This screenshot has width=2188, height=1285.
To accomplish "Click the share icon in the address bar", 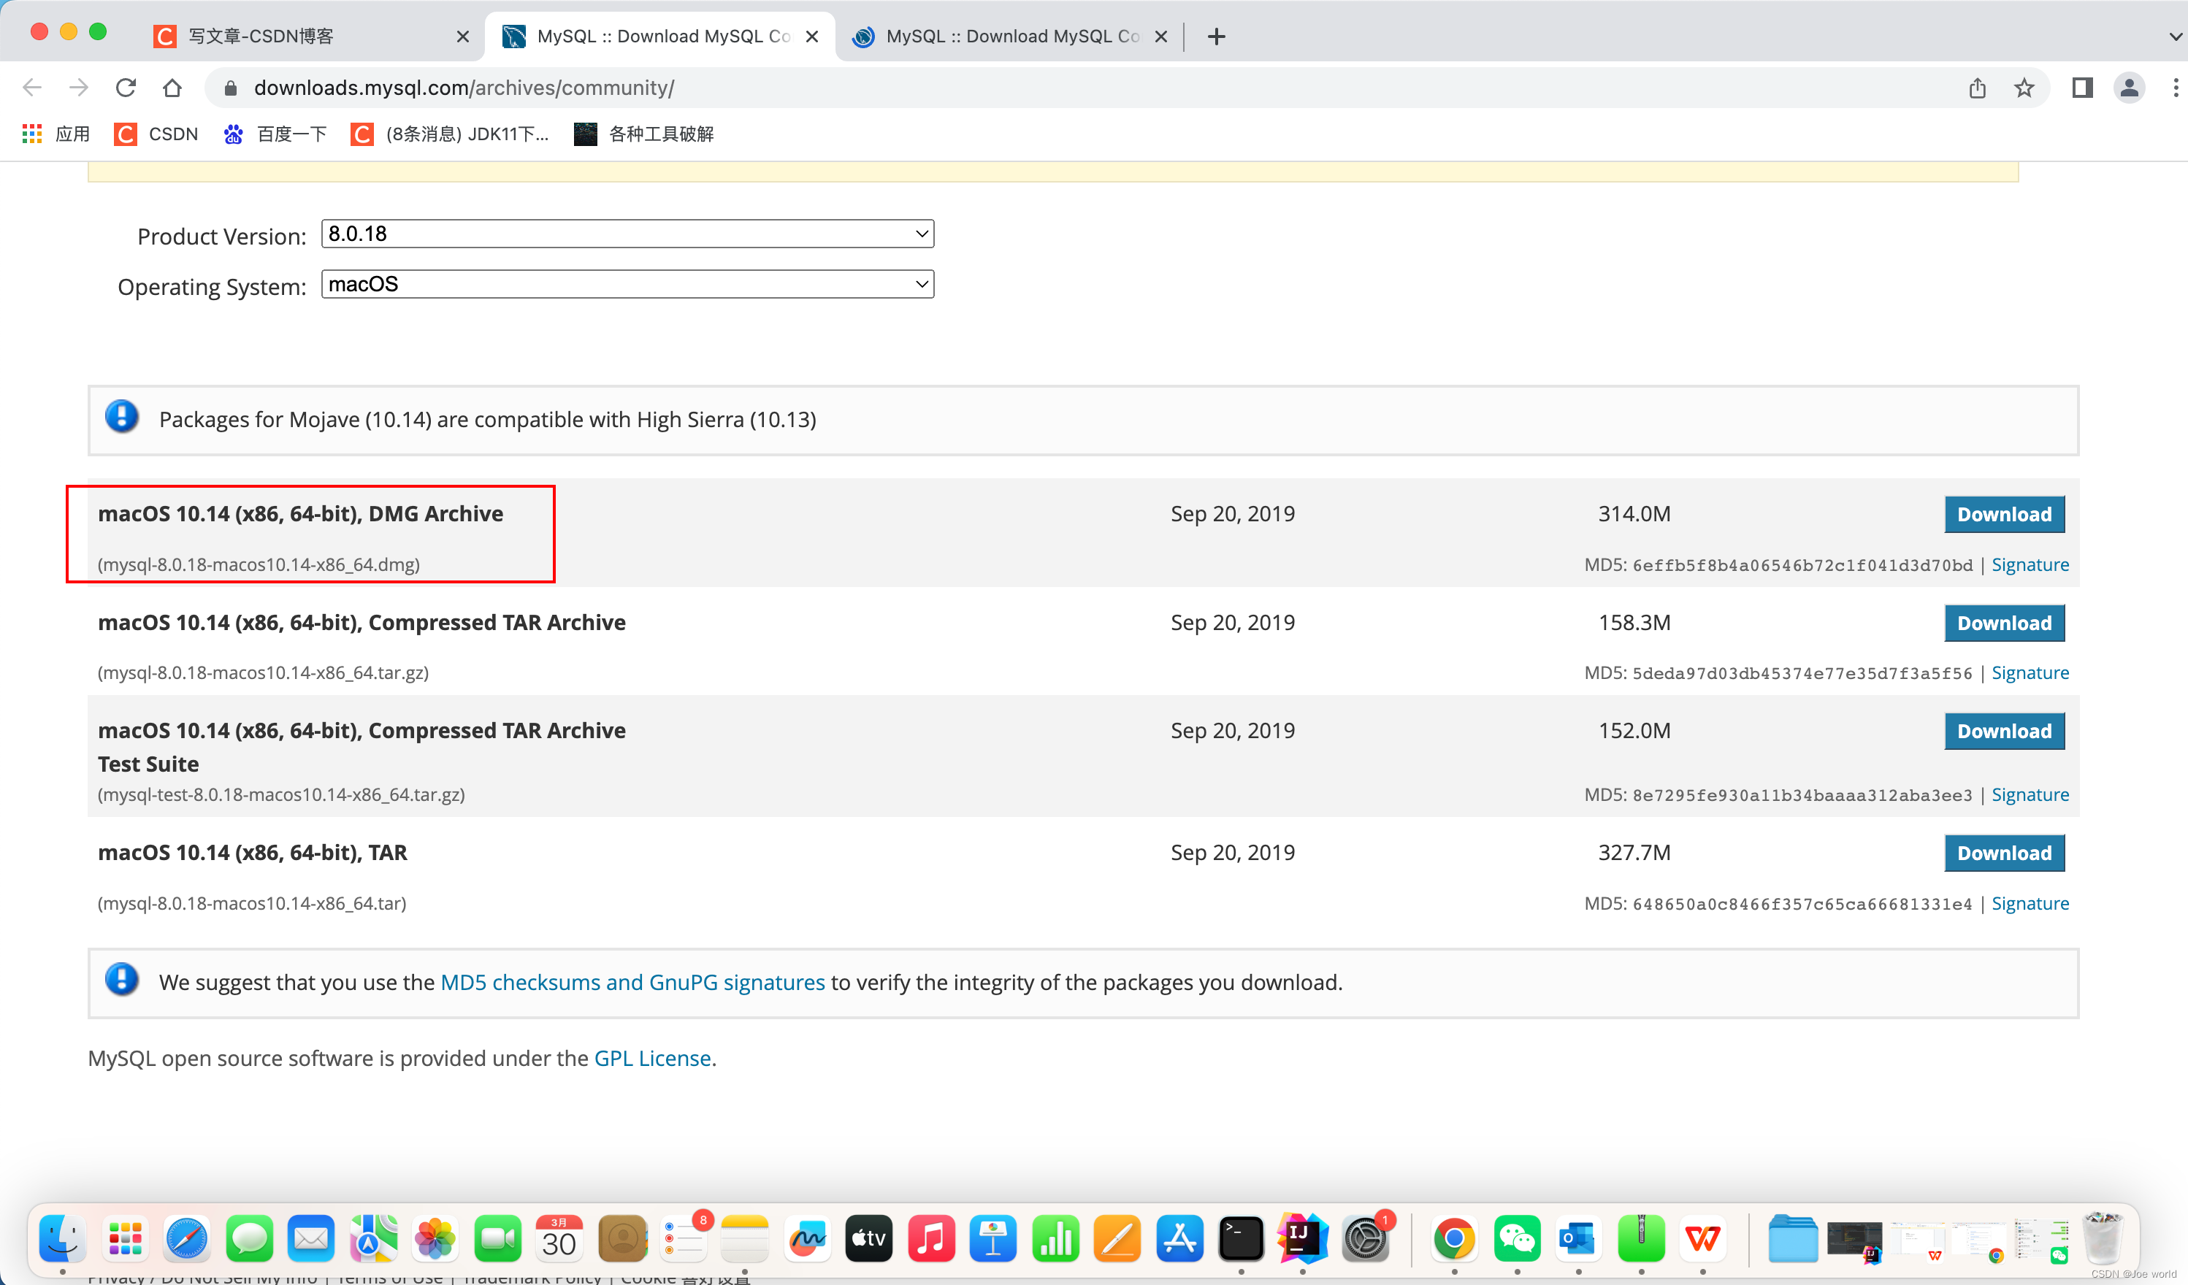I will click(x=1977, y=87).
